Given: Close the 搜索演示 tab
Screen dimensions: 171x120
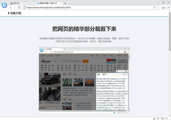Looking at the screenshot, I should coord(33,3).
